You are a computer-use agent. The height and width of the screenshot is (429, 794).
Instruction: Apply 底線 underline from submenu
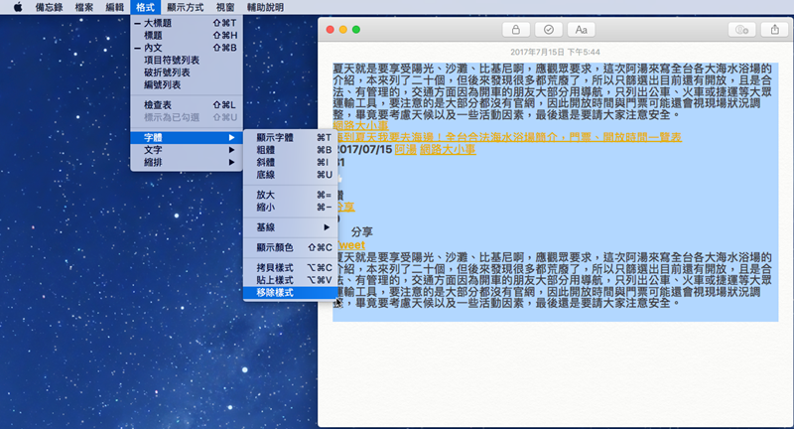click(291, 175)
